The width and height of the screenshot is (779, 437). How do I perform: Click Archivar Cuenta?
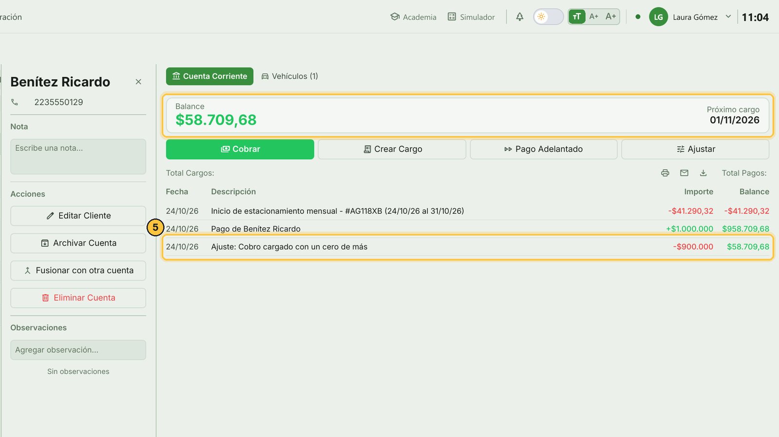[78, 243]
